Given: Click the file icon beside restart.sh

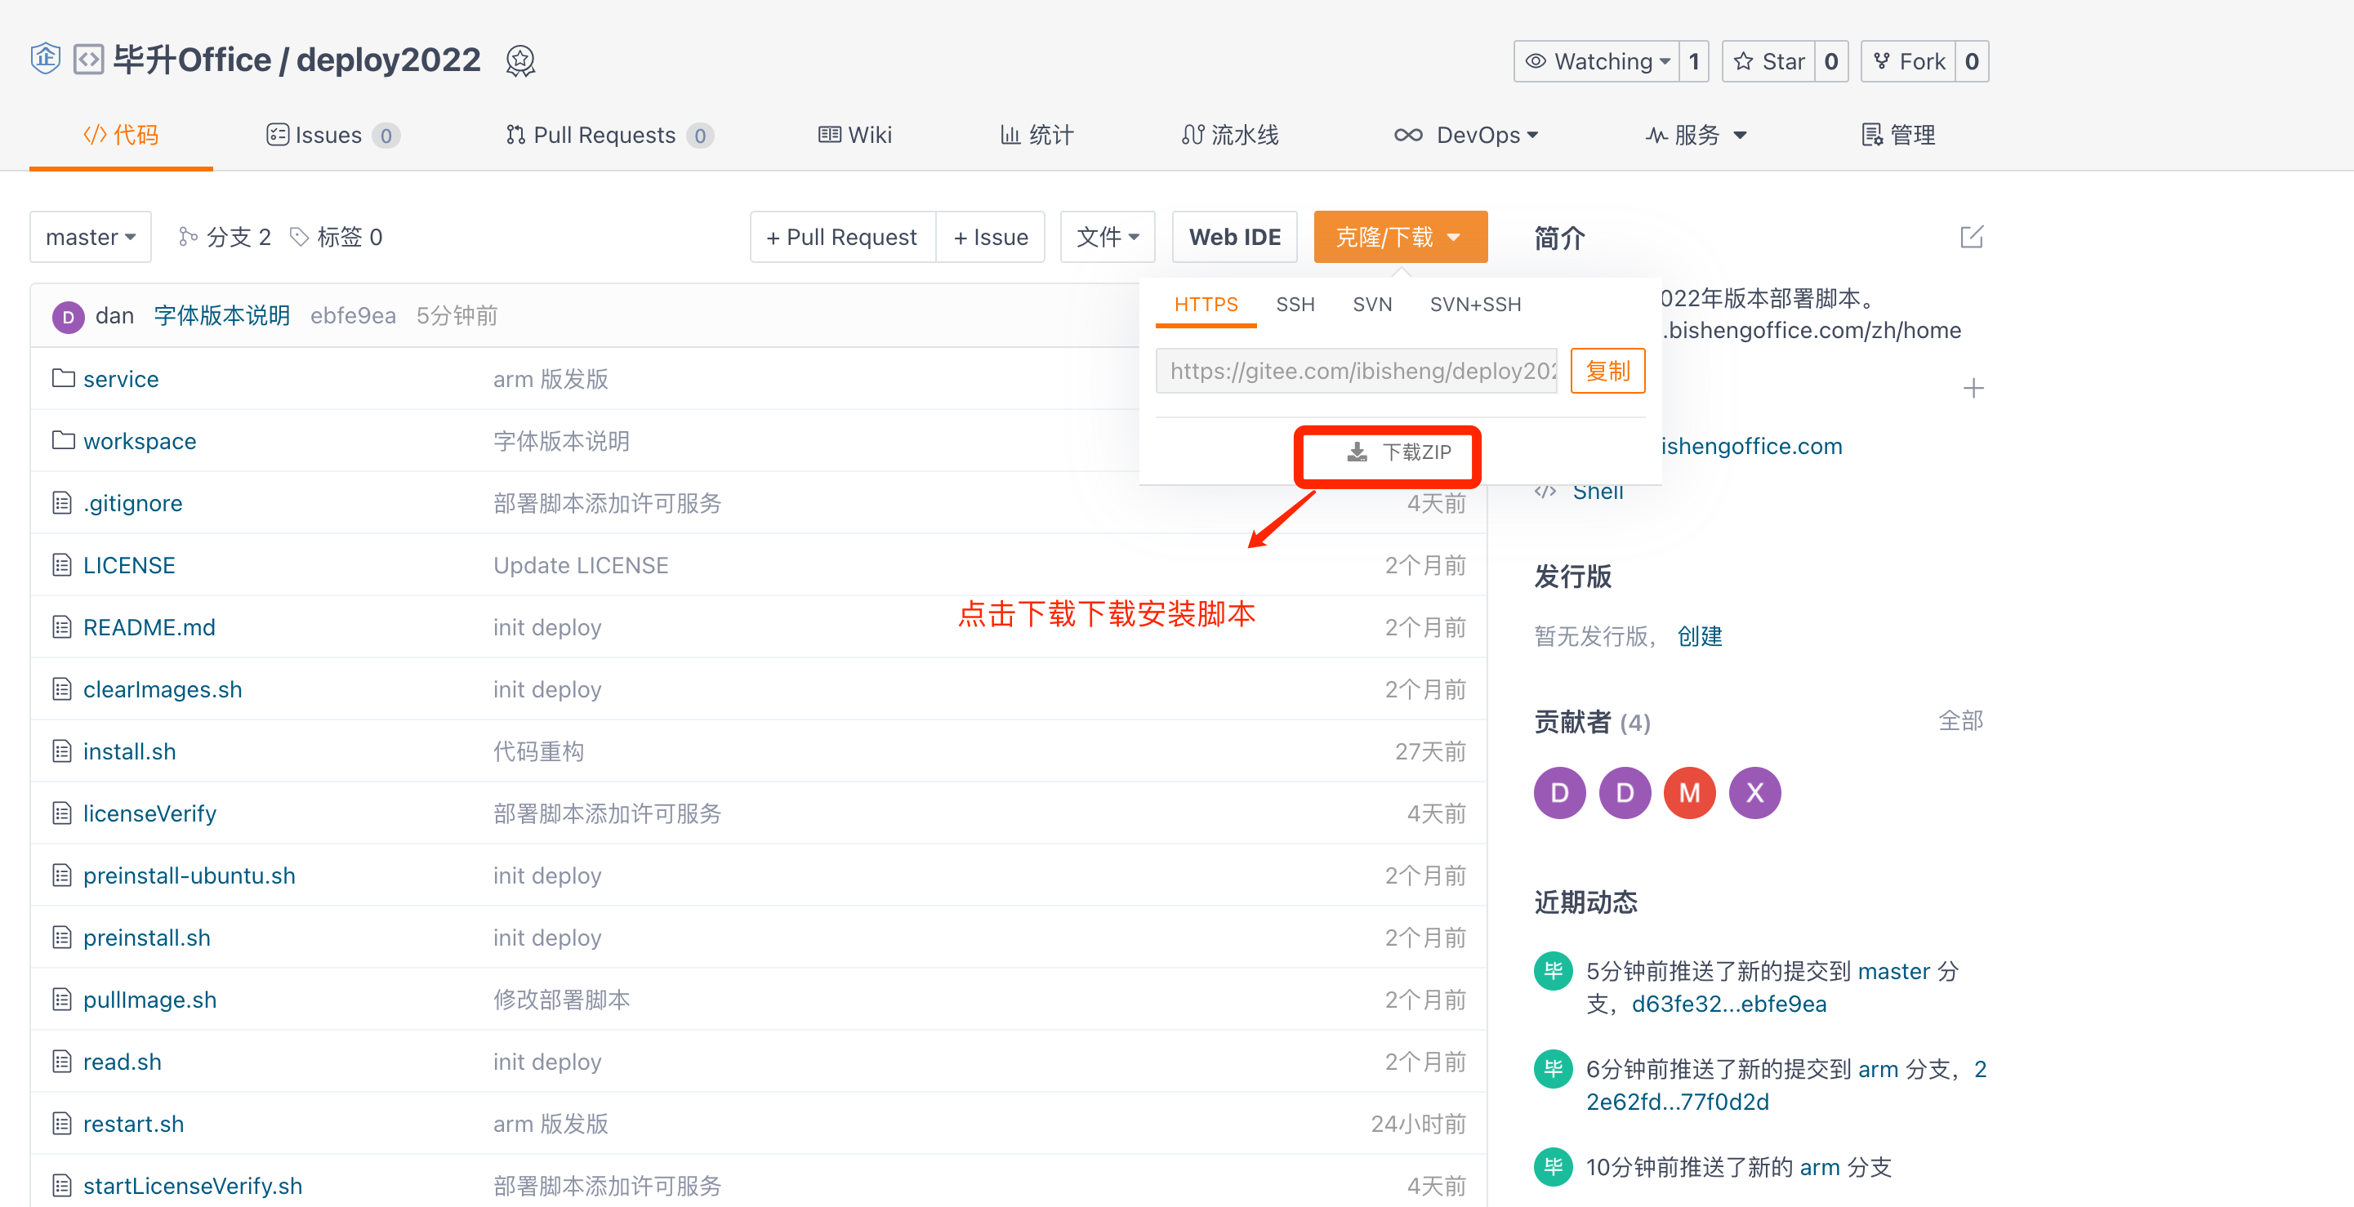Looking at the screenshot, I should coord(62,1124).
